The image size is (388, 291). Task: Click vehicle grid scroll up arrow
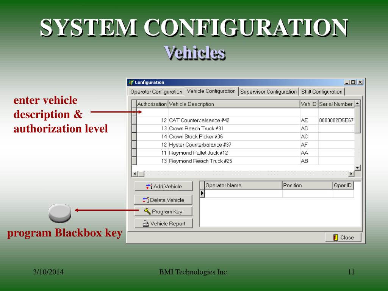click(x=357, y=103)
